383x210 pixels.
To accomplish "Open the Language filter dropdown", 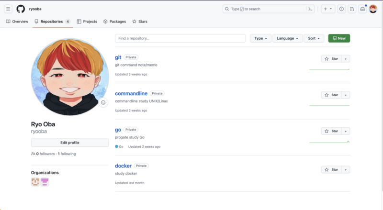I will point(287,38).
